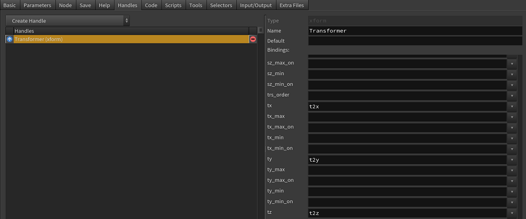Open the trs_order binding dropdown arrow
This screenshot has width=526, height=219.
tap(512, 96)
